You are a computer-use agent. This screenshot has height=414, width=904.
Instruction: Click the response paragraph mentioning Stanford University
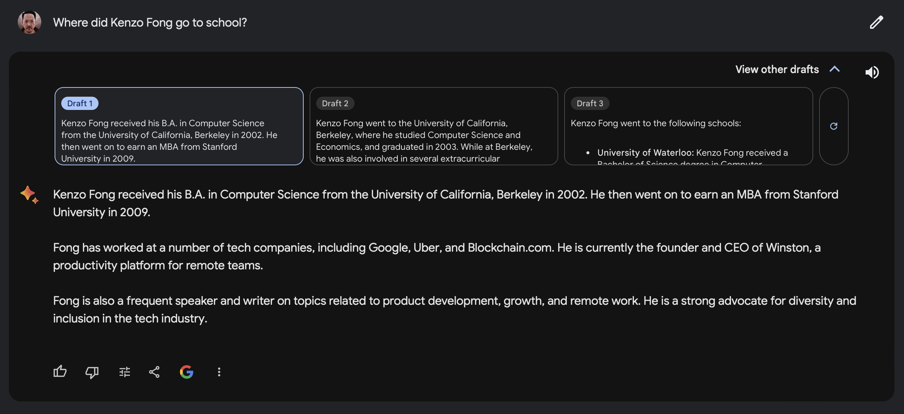(446, 203)
